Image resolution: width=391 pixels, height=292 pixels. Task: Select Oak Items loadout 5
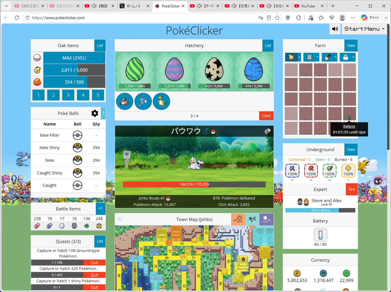coord(98,95)
